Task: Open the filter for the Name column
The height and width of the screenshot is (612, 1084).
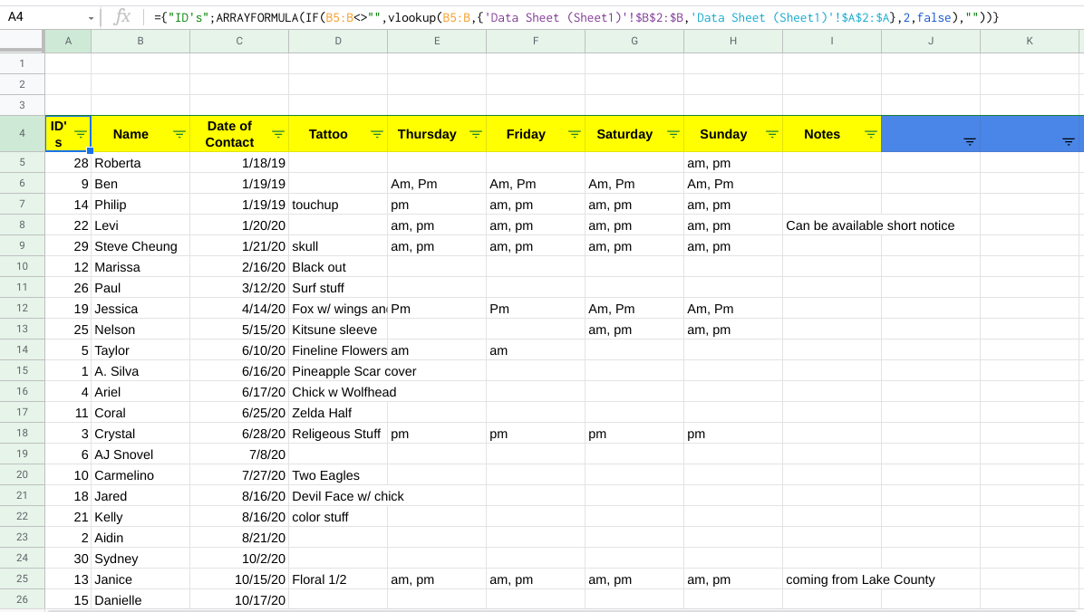Action: click(x=179, y=134)
